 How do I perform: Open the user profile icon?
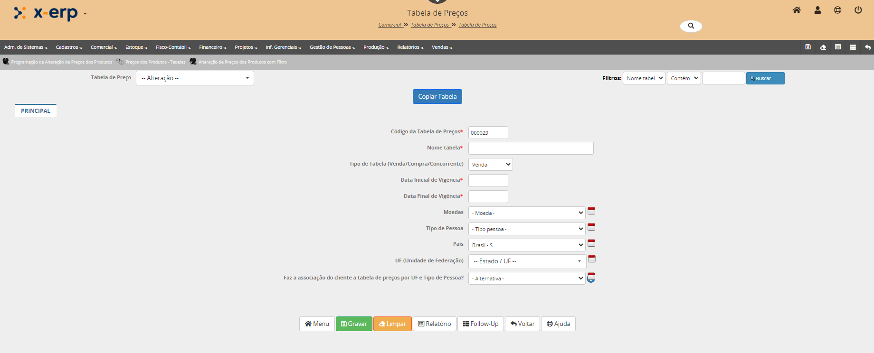(x=817, y=10)
